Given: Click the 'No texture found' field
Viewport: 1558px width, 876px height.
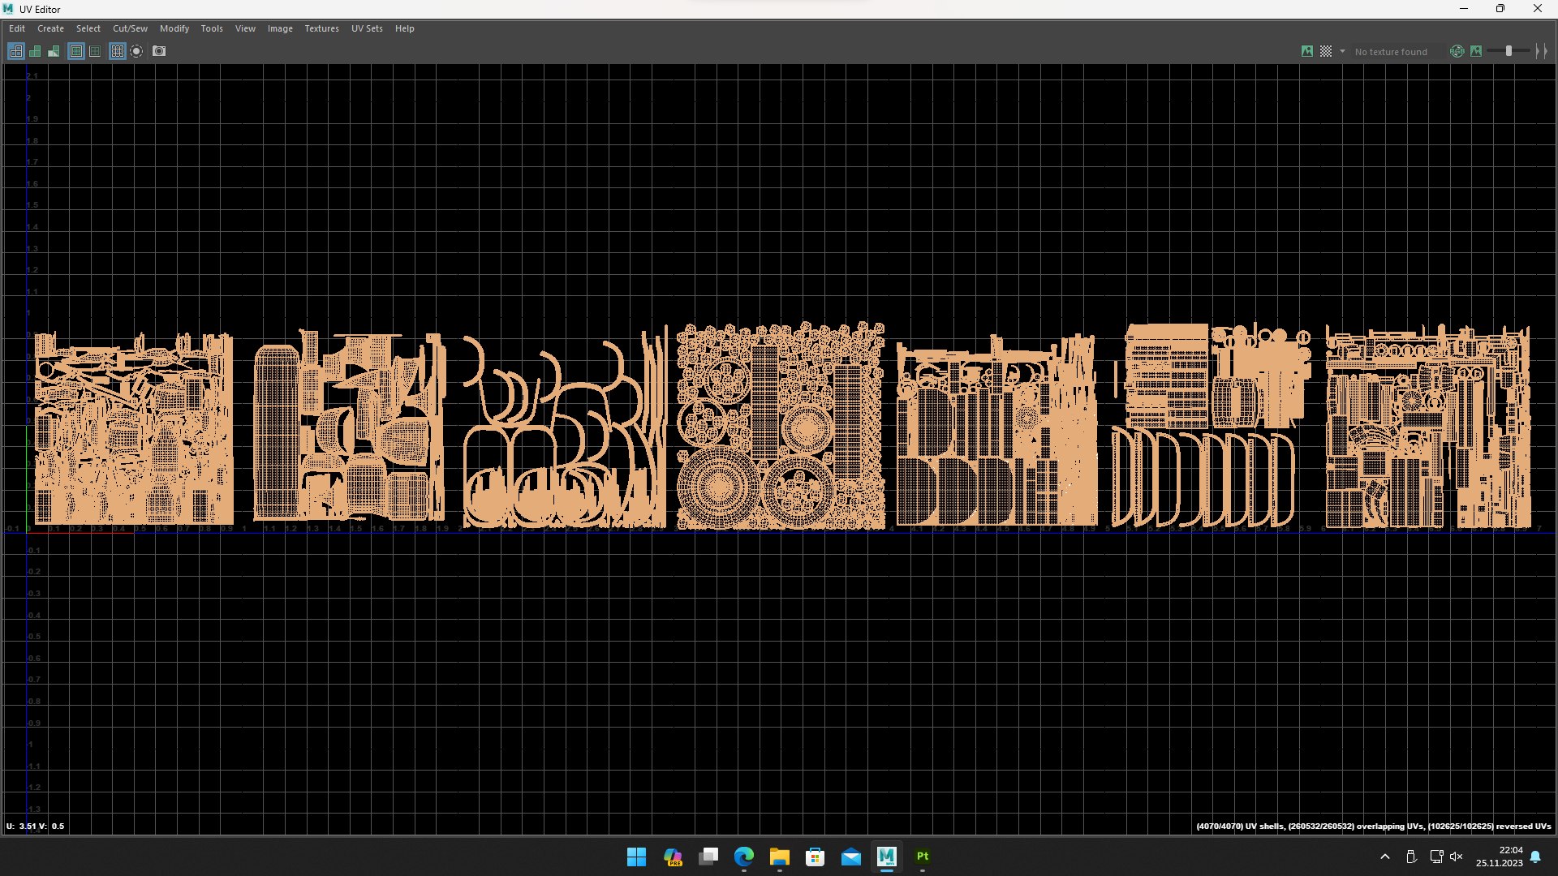Looking at the screenshot, I should [x=1397, y=51].
